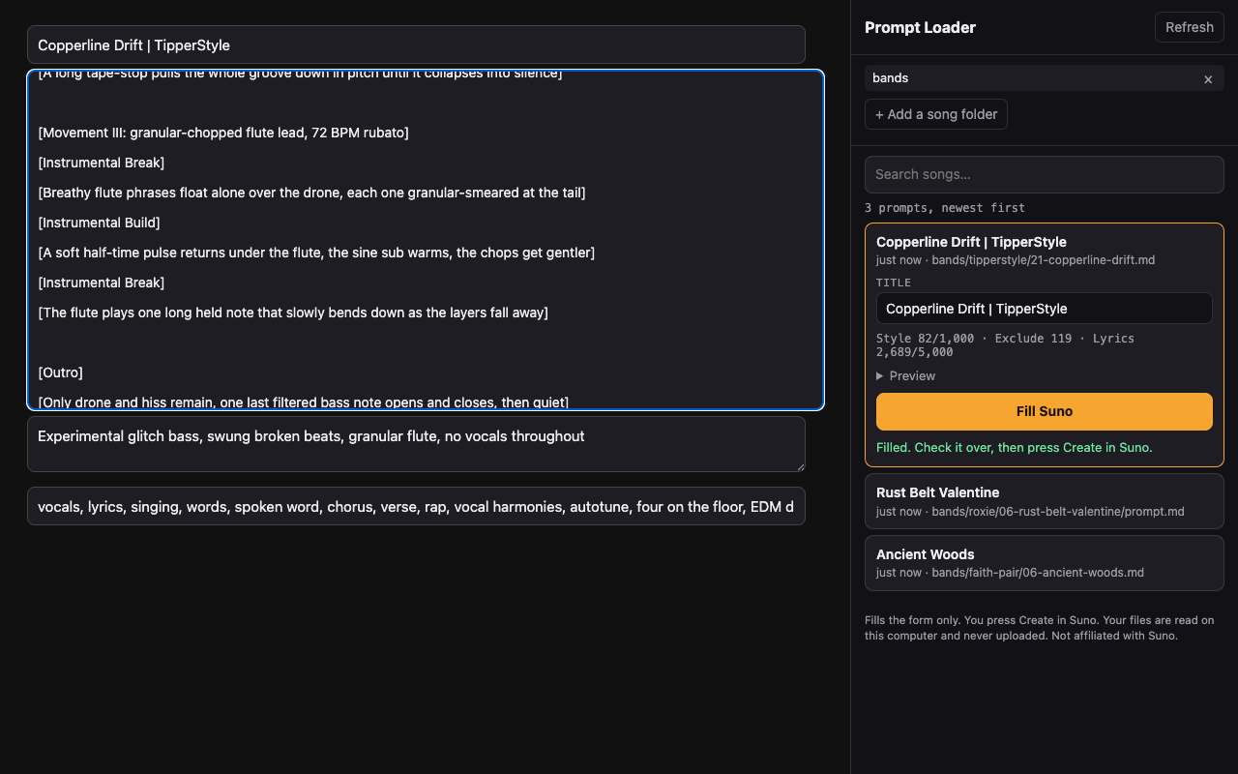Click into the lyrics text area
Screen dimensions: 1238x774
click(x=426, y=240)
